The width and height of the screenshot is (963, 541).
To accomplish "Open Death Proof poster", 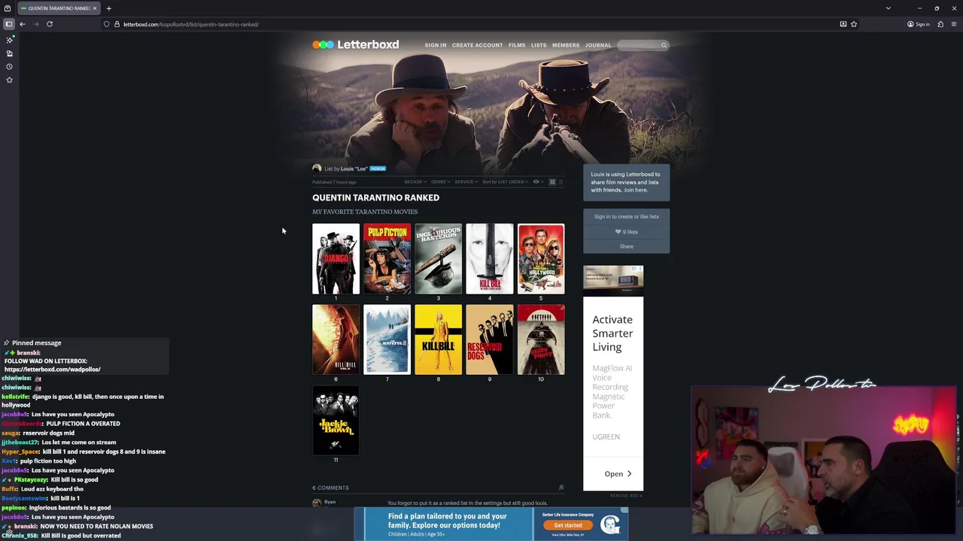I will point(541,340).
